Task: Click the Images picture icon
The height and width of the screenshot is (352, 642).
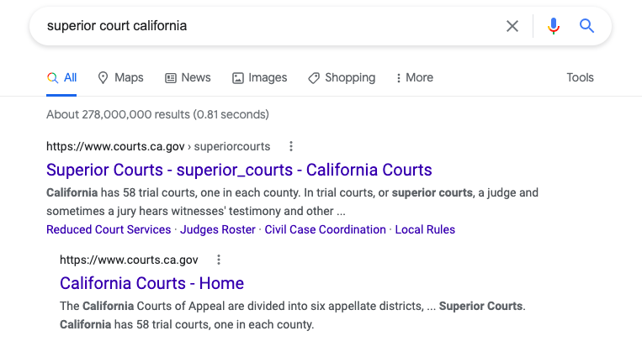Action: (x=238, y=77)
